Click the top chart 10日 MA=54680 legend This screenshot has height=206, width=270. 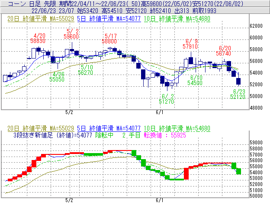click(177, 19)
